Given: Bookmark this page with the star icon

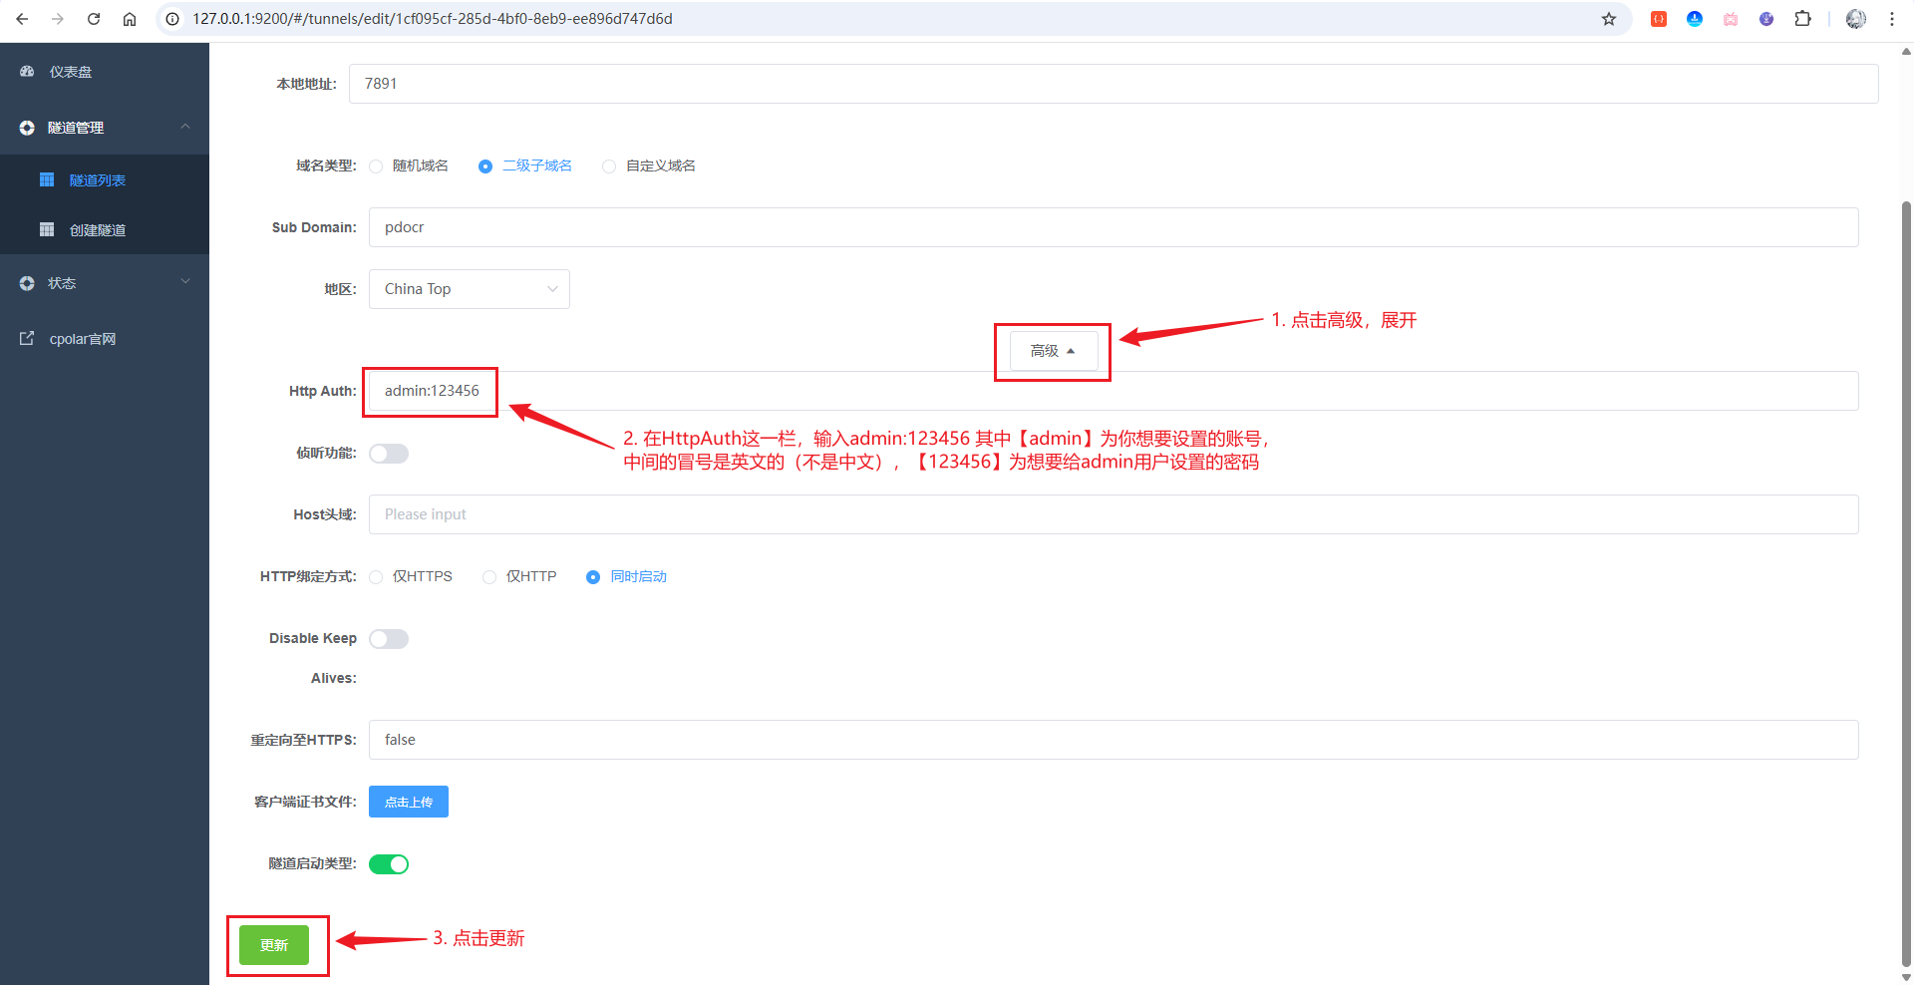Looking at the screenshot, I should (x=1608, y=19).
